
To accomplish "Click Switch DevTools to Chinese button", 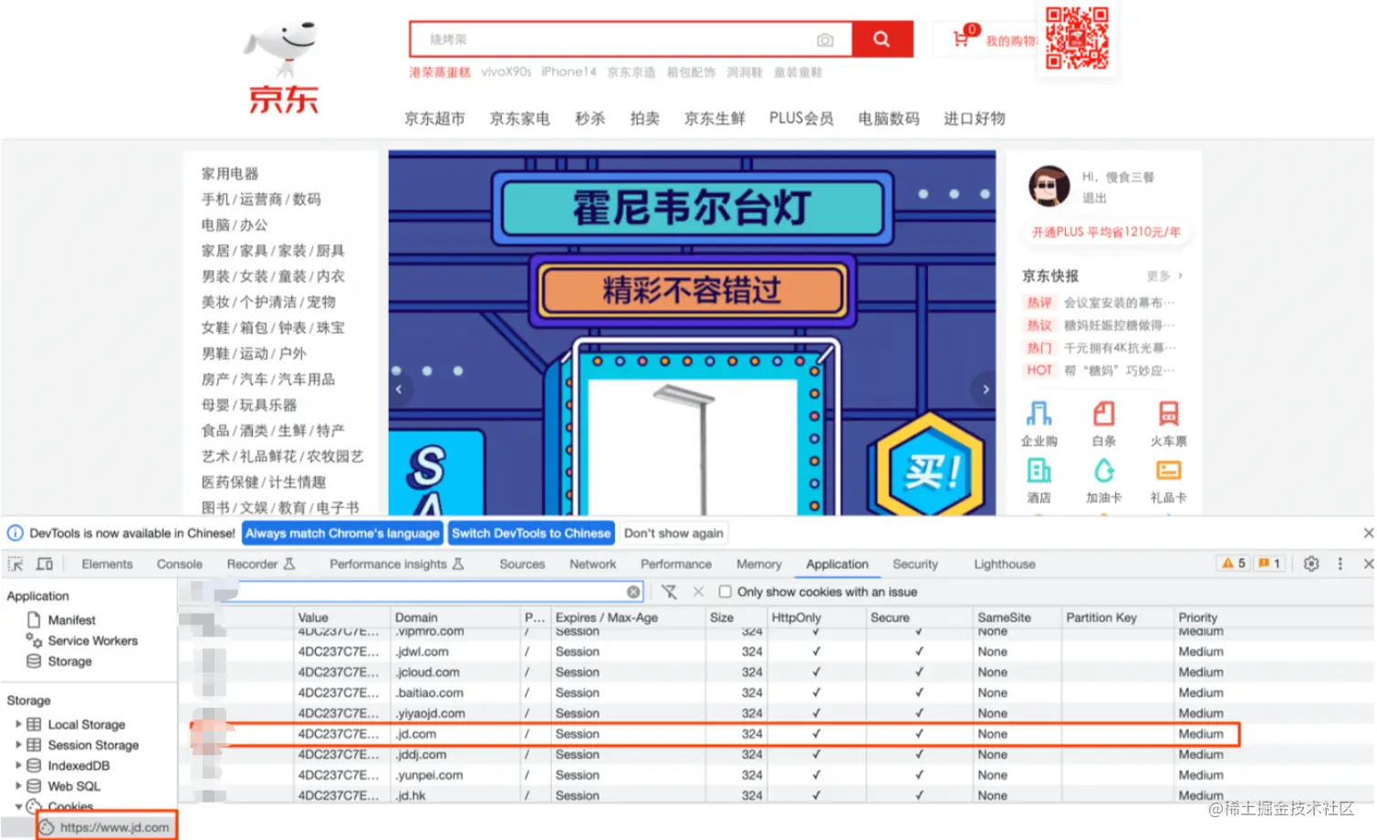I will click(x=531, y=534).
